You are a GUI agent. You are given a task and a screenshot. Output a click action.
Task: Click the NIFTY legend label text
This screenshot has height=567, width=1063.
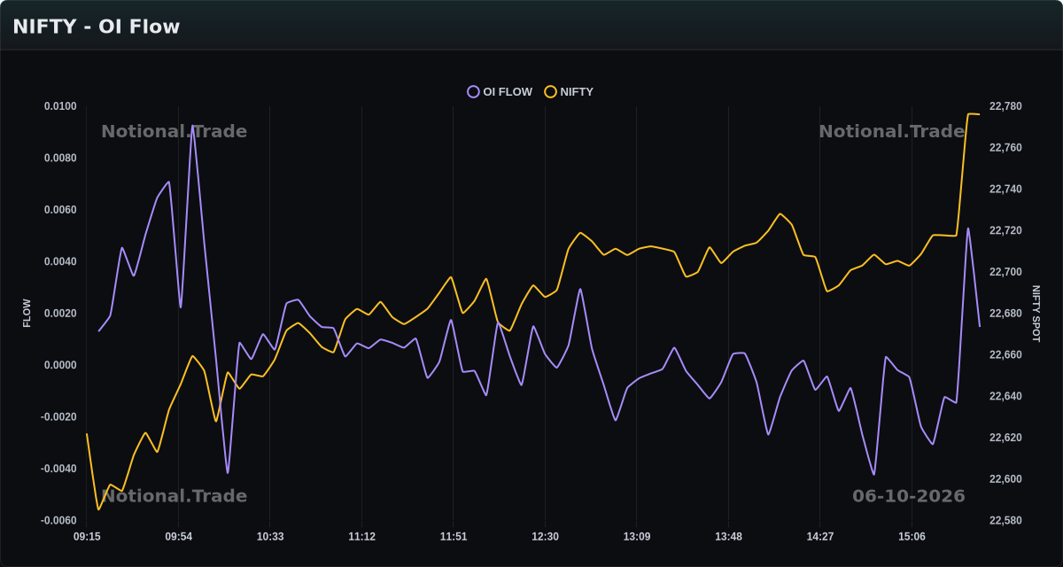pos(577,92)
